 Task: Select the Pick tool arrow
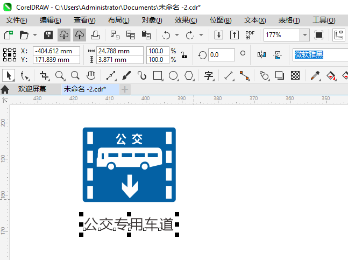pyautogui.click(x=9, y=76)
